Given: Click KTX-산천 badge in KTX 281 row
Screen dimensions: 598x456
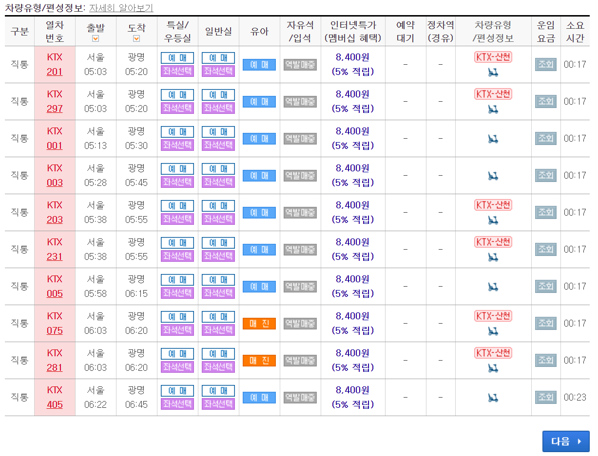Looking at the screenshot, I should tap(493, 353).
